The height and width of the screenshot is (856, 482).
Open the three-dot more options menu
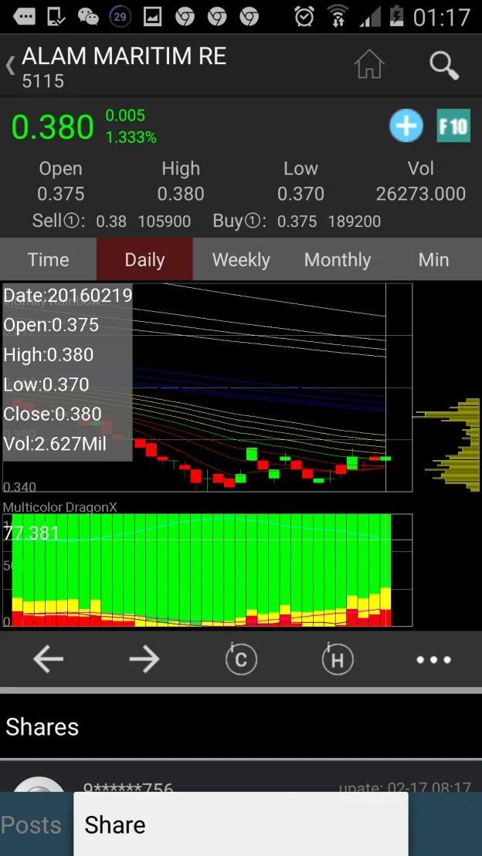(434, 659)
